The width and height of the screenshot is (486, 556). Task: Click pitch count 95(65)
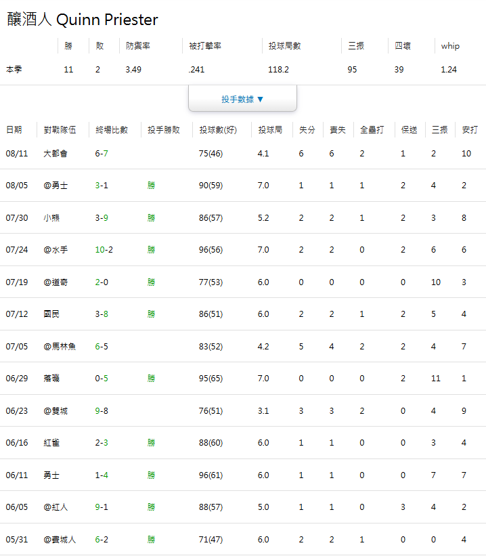(x=211, y=379)
